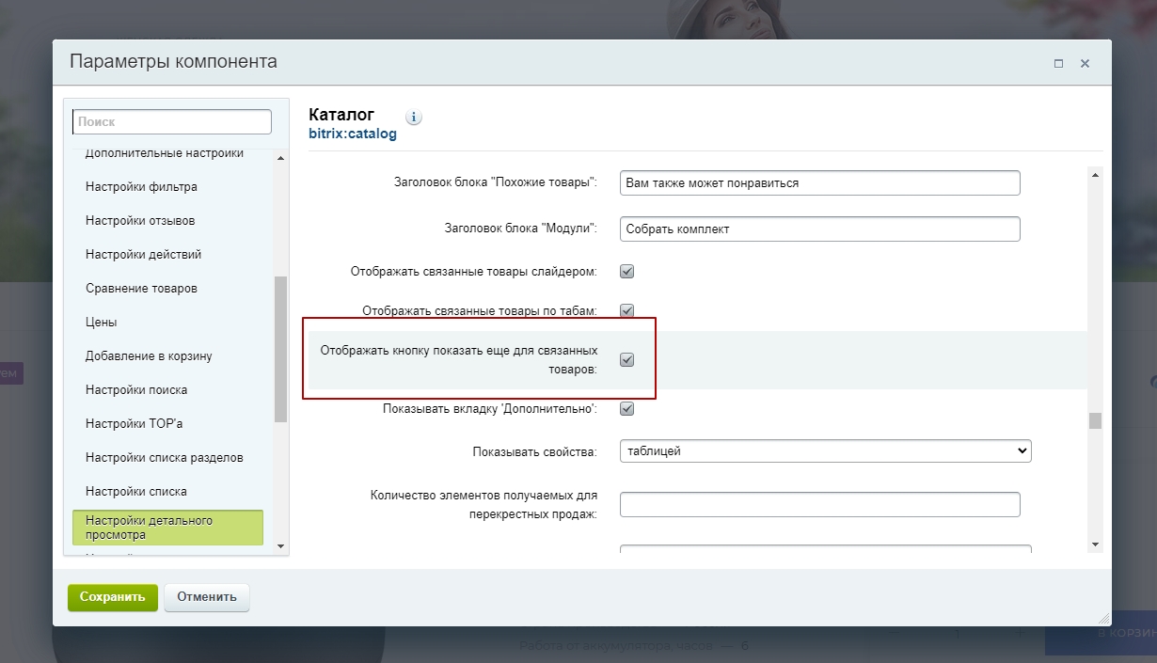Click the parameters panel scroll-down arrow
Image resolution: width=1157 pixels, height=663 pixels.
1095,545
